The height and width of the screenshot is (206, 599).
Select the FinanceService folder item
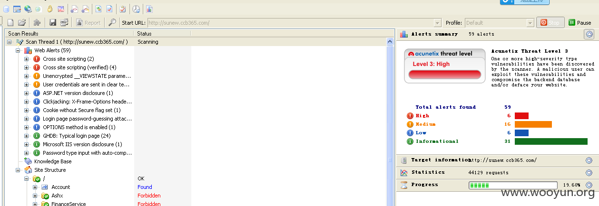tap(69, 204)
